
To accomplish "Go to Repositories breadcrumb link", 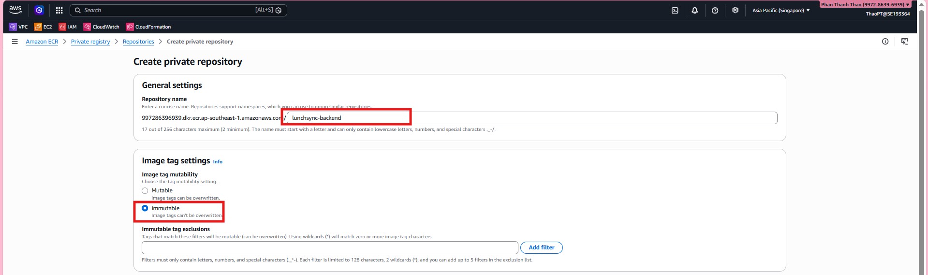I will [138, 42].
